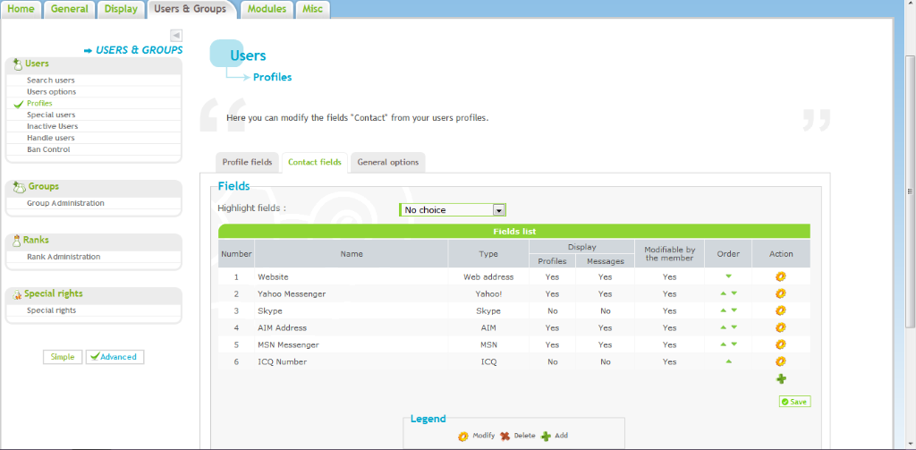
Task: Switch to Advanced mode
Action: tap(115, 357)
